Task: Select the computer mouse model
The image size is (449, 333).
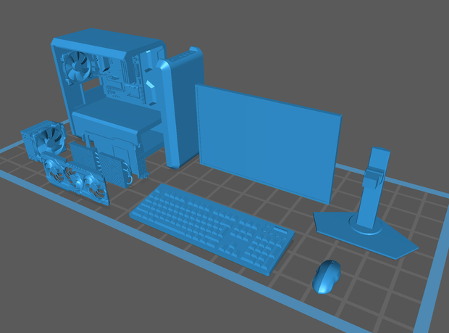Action: [327, 276]
